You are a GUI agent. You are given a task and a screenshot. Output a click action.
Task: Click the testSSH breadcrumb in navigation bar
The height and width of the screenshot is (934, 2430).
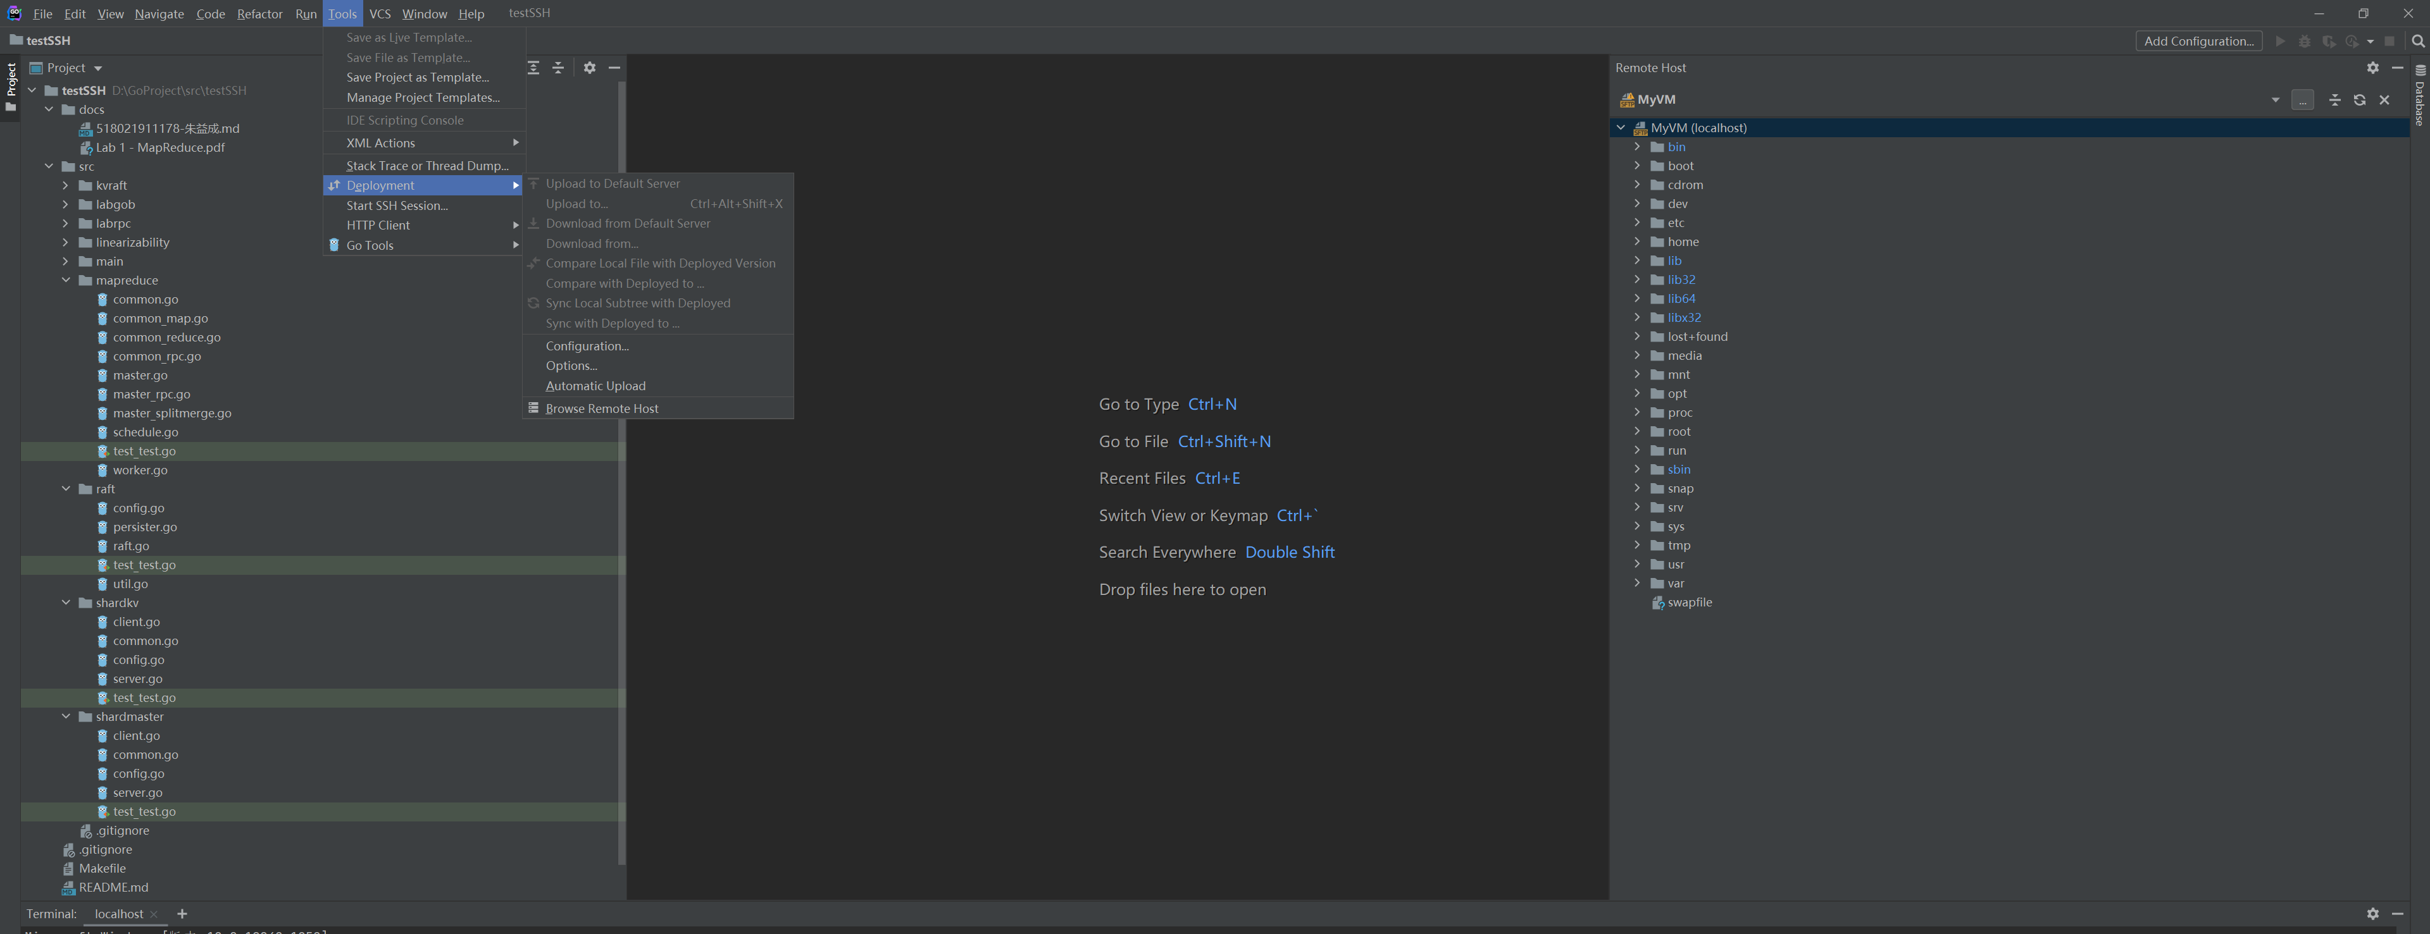[x=40, y=40]
